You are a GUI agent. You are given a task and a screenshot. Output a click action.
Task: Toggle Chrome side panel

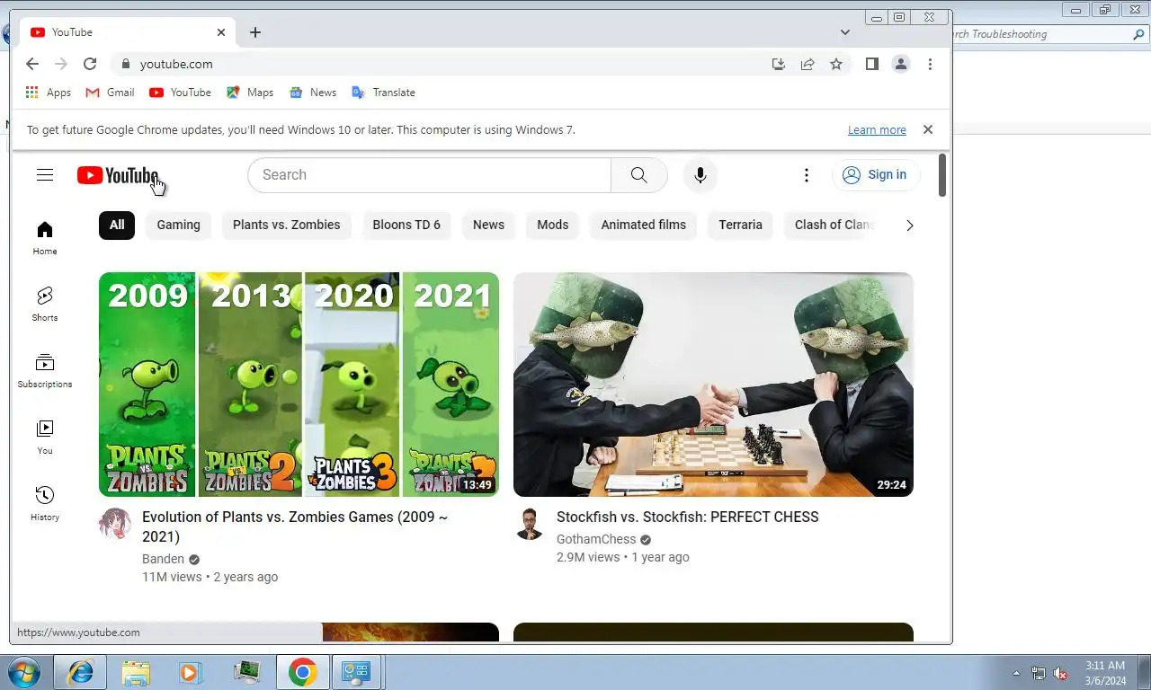[871, 64]
